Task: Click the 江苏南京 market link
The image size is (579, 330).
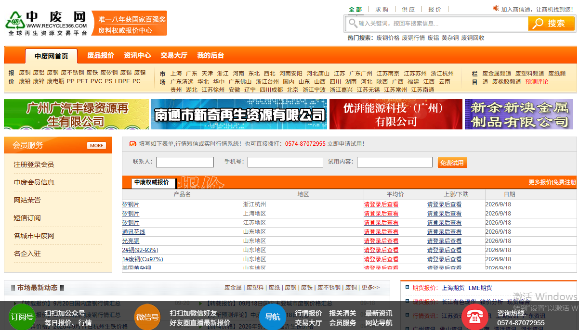Action: pyautogui.click(x=388, y=74)
